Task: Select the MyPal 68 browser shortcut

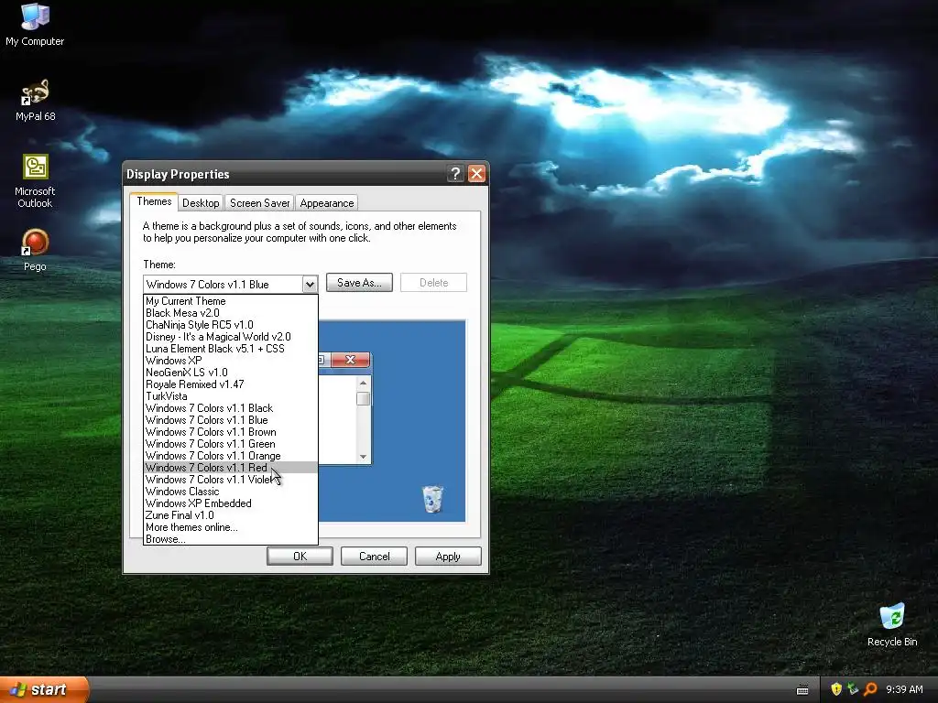Action: 36,101
